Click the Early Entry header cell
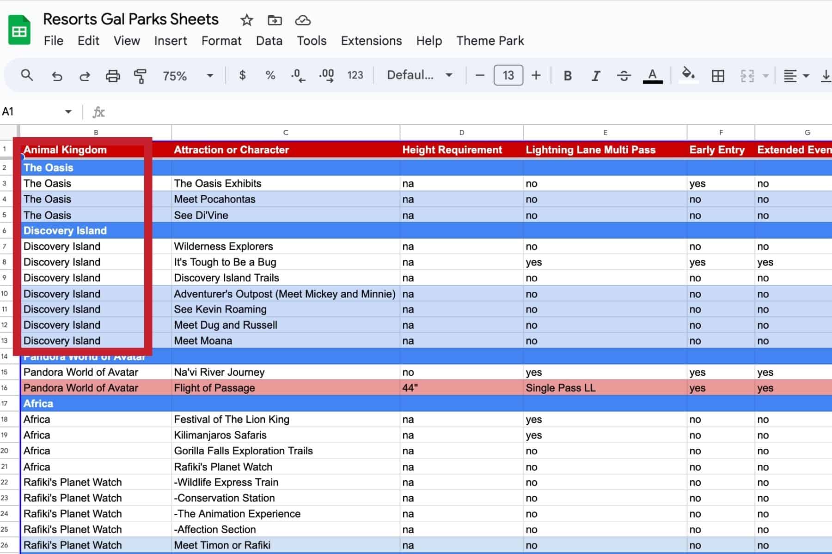The width and height of the screenshot is (832, 554). point(721,150)
